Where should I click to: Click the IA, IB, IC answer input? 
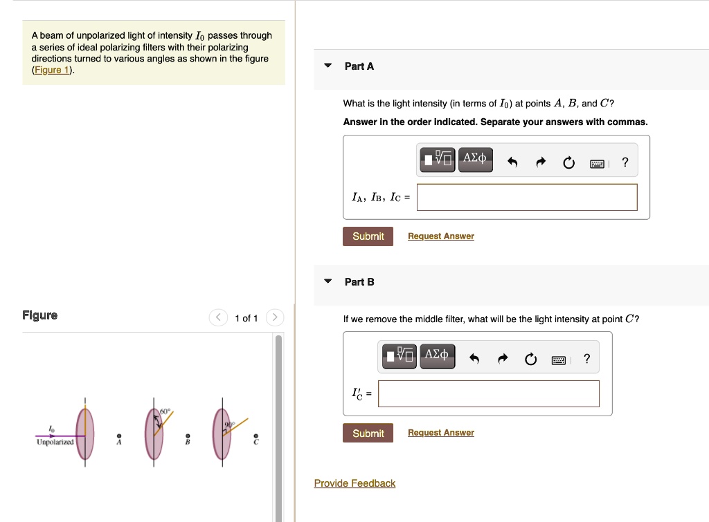[x=526, y=198]
